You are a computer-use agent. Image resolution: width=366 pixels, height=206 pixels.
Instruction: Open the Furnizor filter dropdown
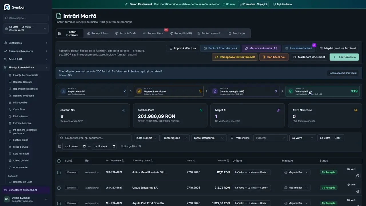(270, 138)
